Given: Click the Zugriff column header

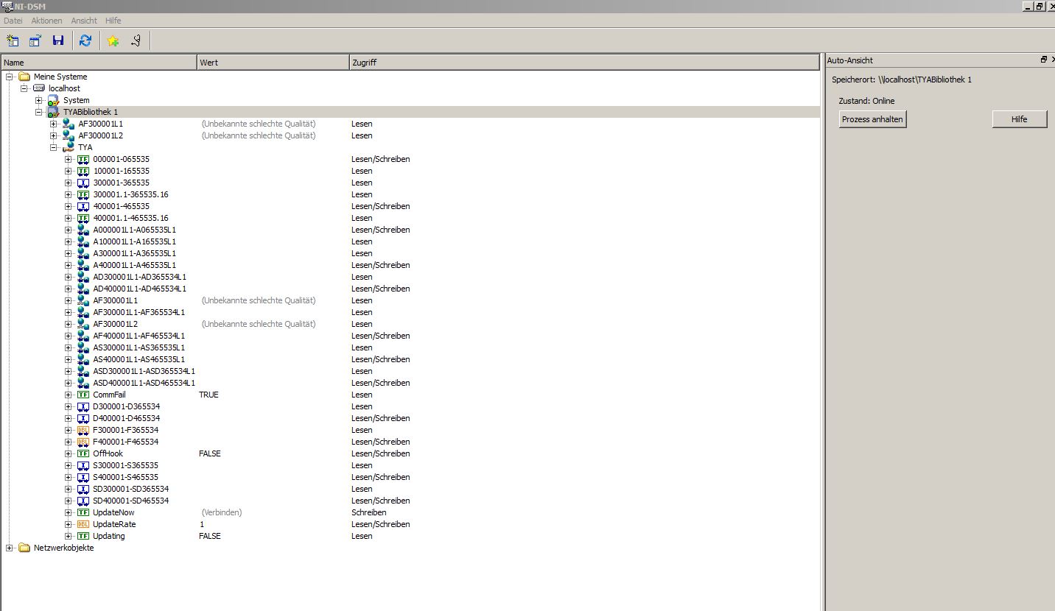Looking at the screenshot, I should point(584,63).
